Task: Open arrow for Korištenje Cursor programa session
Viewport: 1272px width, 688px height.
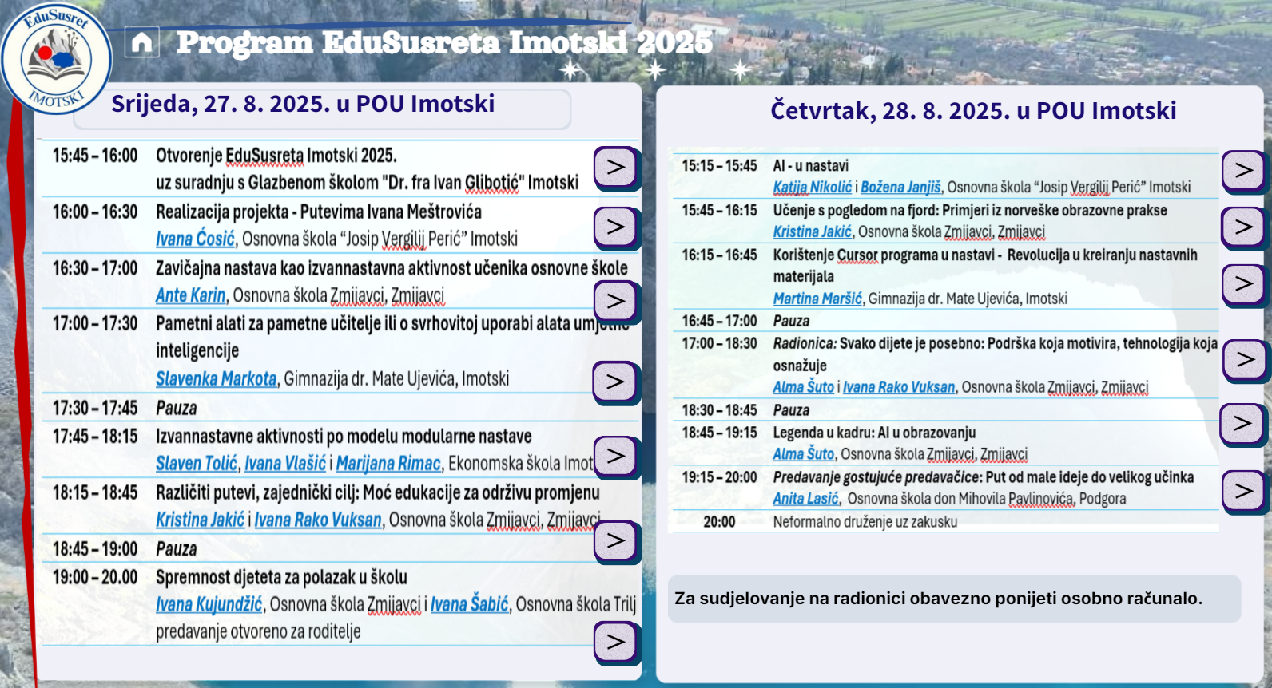Action: [x=1244, y=284]
